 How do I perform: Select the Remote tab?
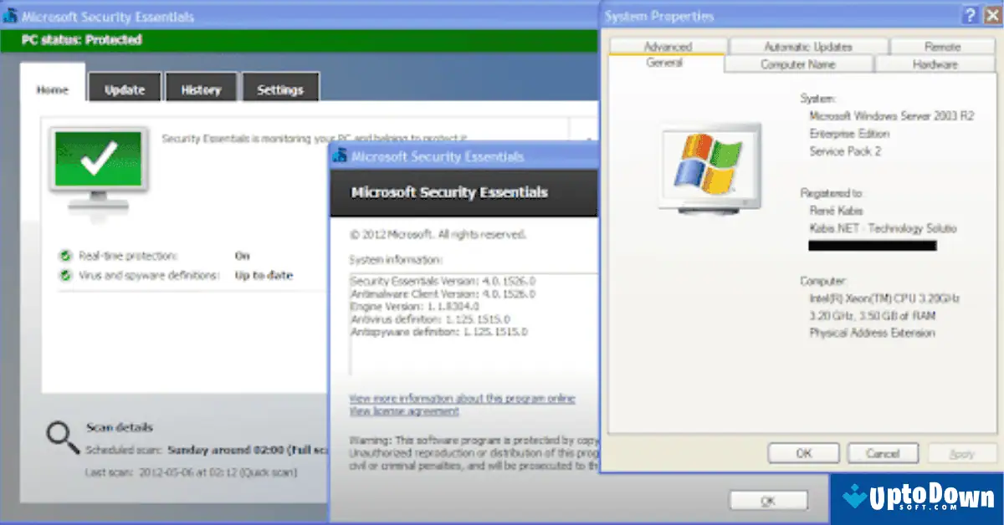(942, 46)
